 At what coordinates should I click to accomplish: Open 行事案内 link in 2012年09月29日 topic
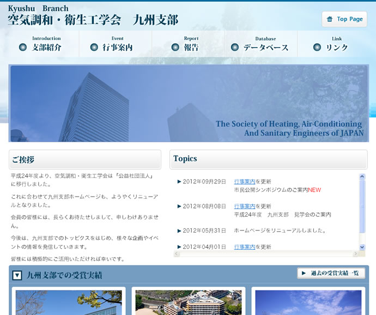[245, 182]
